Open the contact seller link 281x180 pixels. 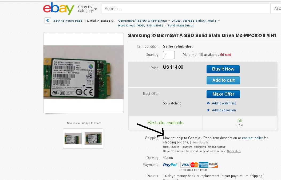[252, 138]
